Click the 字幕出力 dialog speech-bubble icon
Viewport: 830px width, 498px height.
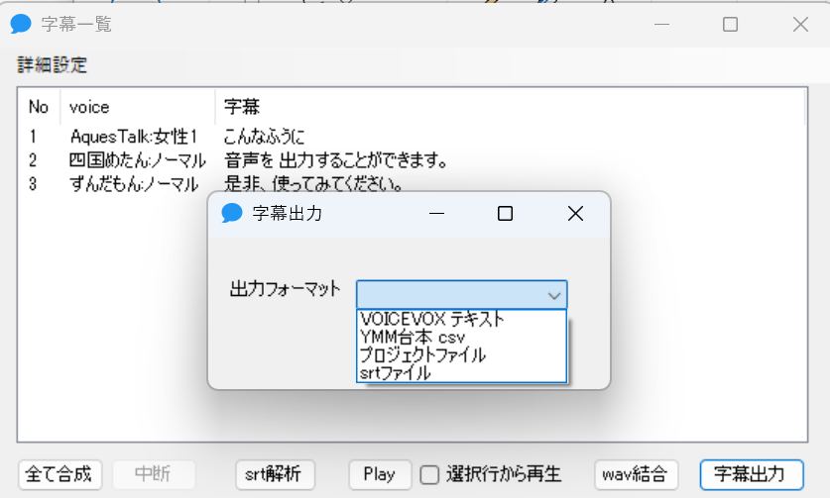(231, 214)
